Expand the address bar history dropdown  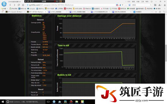[x=126, y=5]
